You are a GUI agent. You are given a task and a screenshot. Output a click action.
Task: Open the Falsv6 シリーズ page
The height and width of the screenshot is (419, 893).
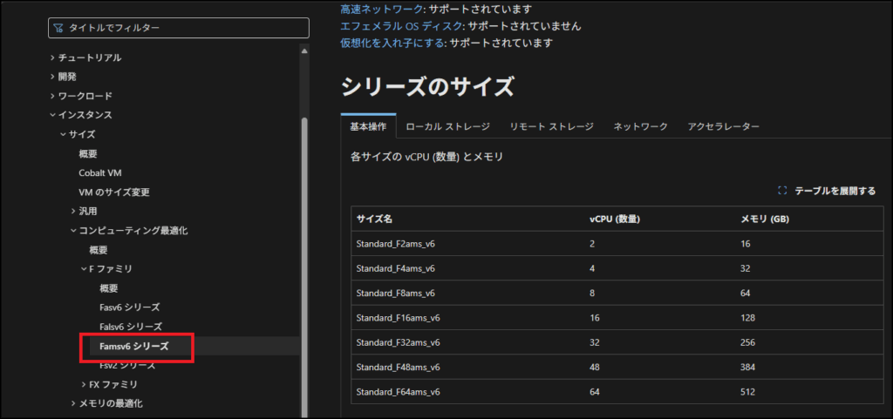[131, 327]
